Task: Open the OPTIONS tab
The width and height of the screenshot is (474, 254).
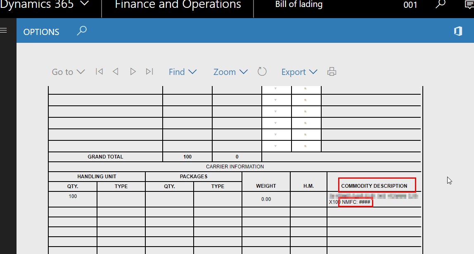Action: (x=41, y=32)
